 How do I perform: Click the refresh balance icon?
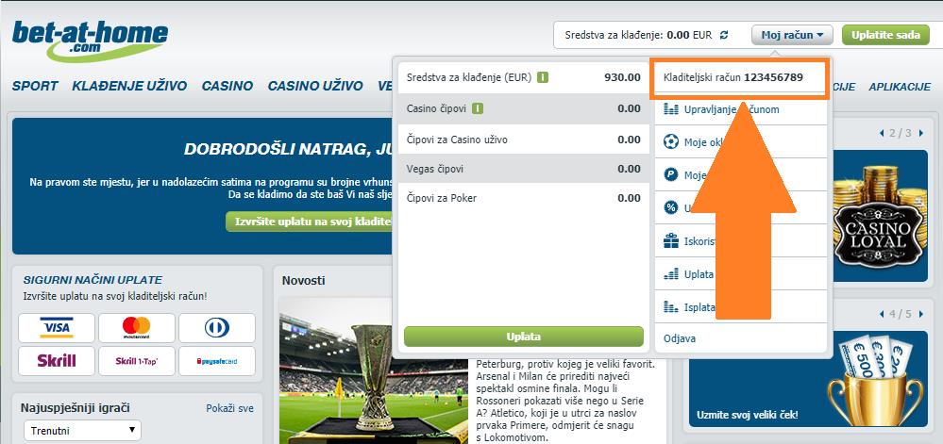tap(724, 35)
